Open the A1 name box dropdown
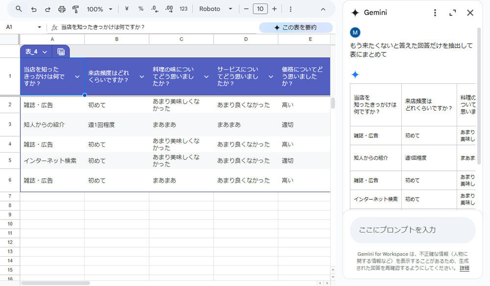This screenshot has height=286, width=490. (x=39, y=27)
